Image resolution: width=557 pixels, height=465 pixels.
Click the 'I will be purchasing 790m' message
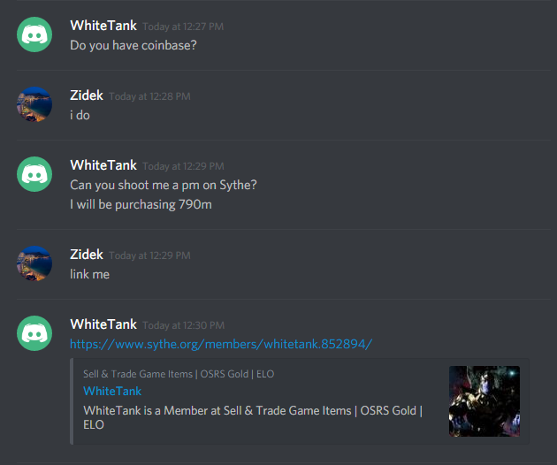pos(141,204)
